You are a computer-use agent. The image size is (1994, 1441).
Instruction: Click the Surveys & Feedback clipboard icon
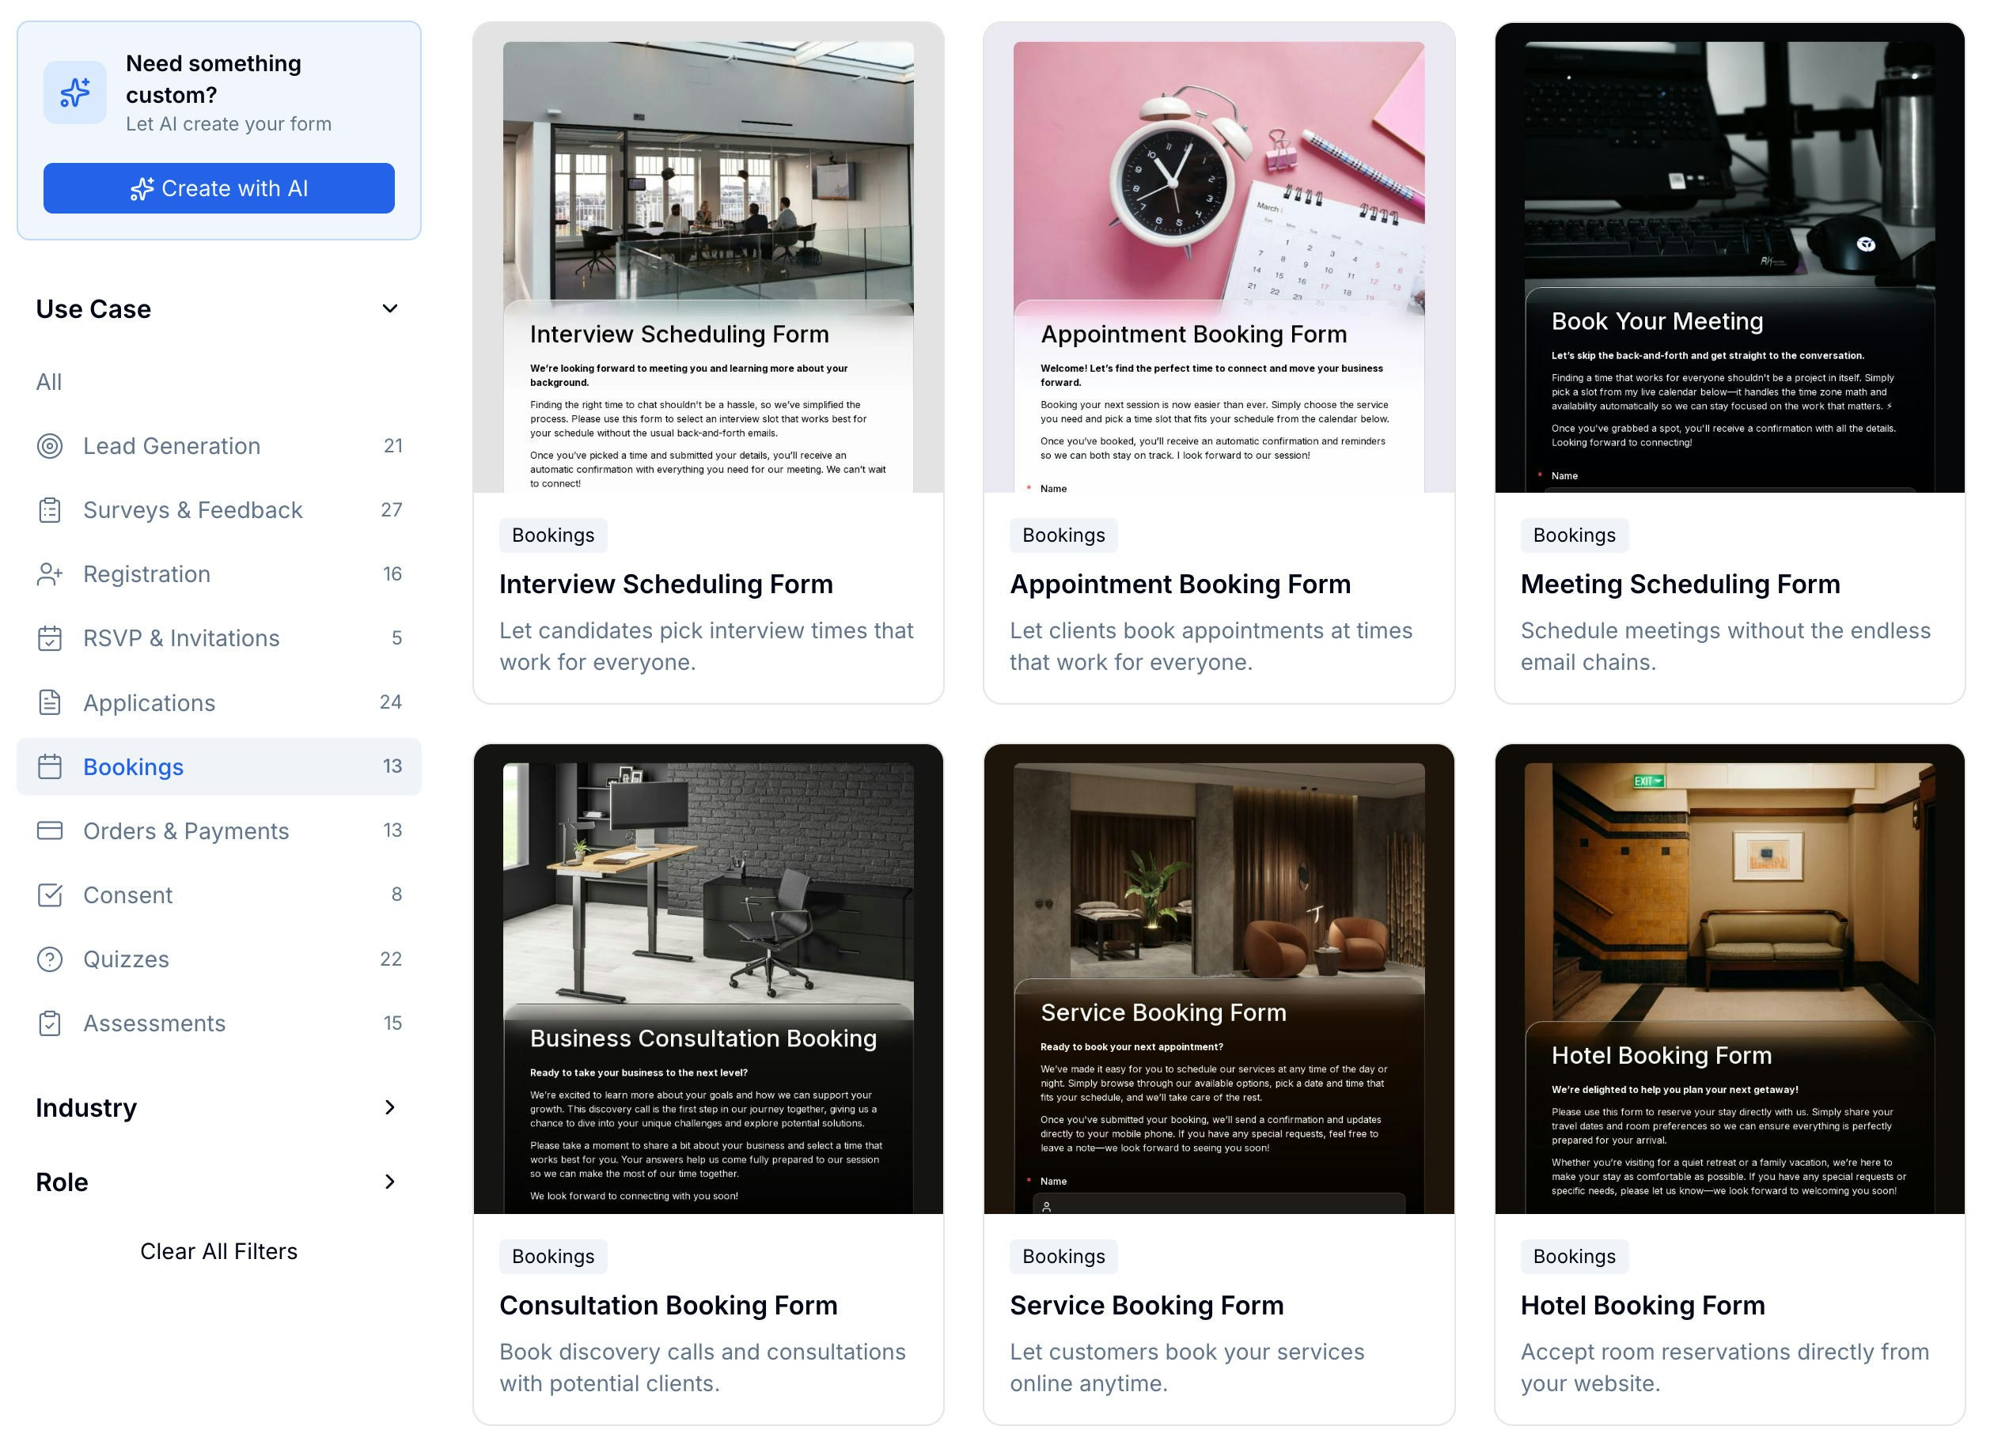coord(50,509)
